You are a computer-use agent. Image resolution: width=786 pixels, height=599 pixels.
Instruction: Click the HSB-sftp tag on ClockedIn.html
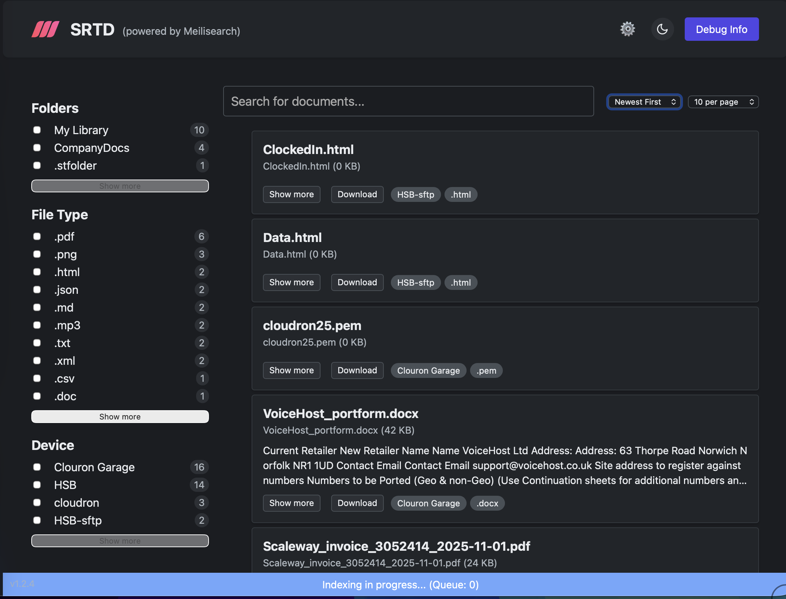(415, 194)
